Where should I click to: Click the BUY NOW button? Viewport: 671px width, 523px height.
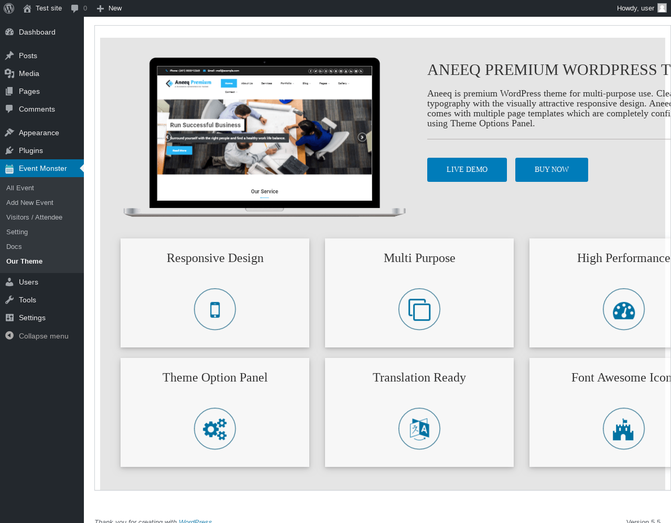coord(551,170)
